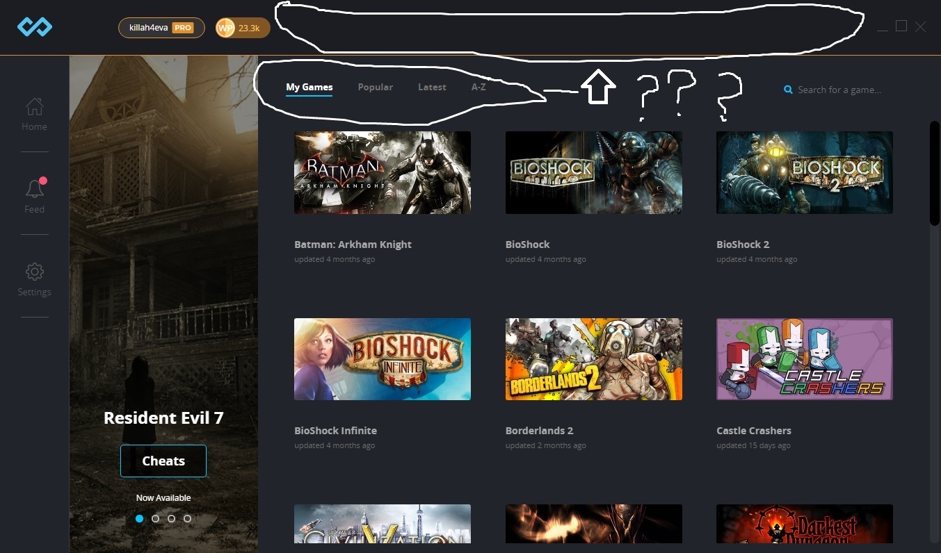Open the killah4eva PRO account badge
The width and height of the screenshot is (941, 553).
(161, 28)
